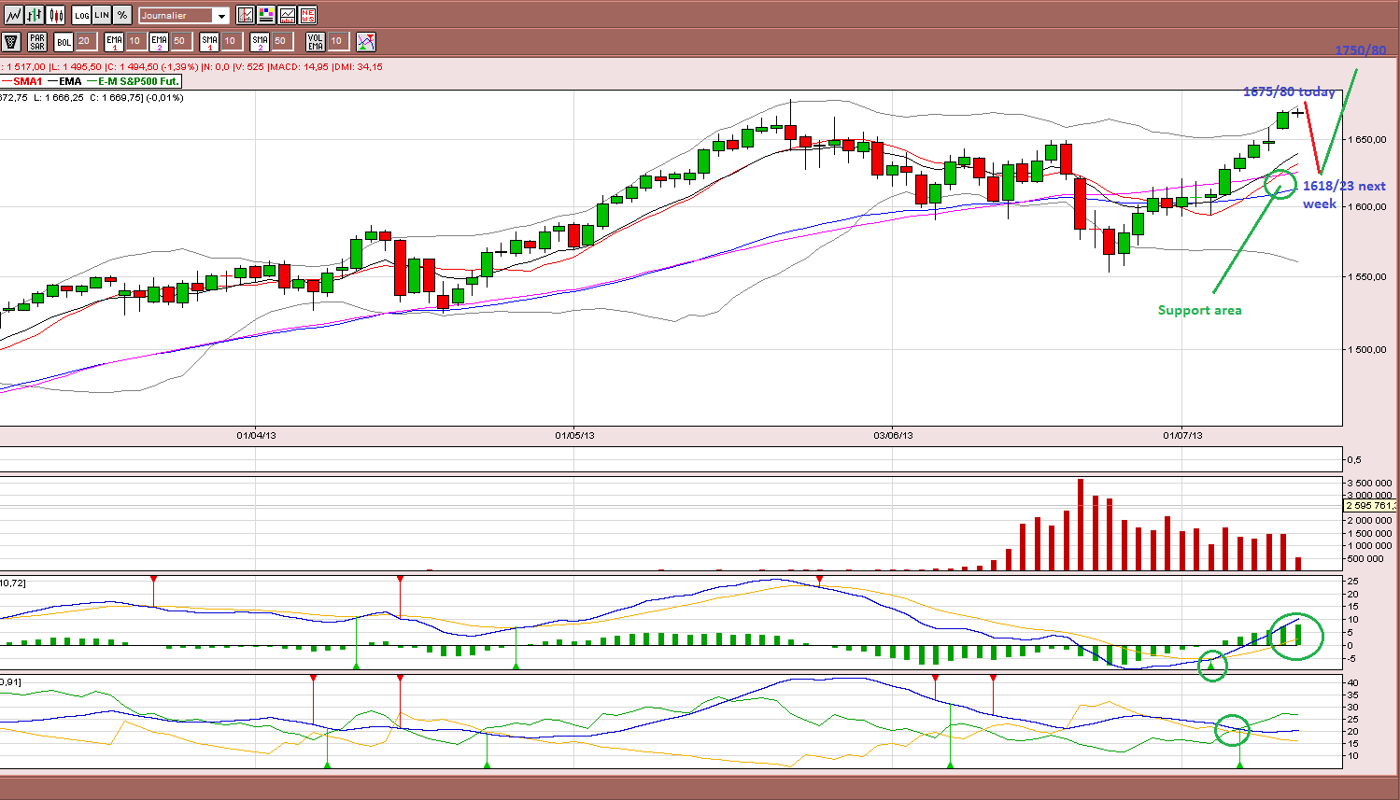Image resolution: width=1400 pixels, height=800 pixels.
Task: Click the chart cursor icon beside Journalier
Action: [x=245, y=15]
